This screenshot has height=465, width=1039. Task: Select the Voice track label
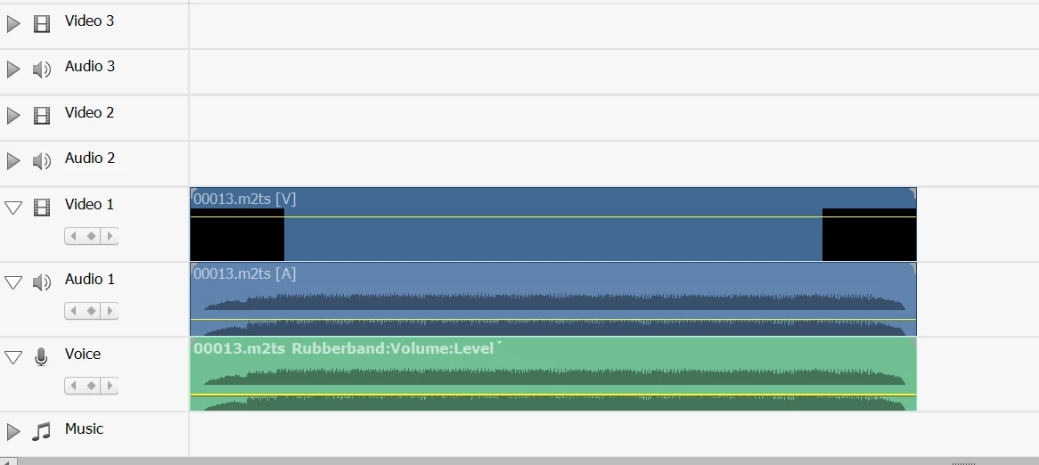click(83, 354)
